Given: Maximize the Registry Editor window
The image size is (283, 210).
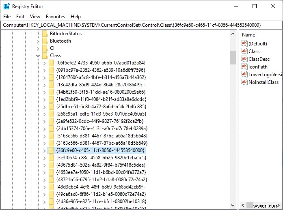Looking at the screenshot, I should click(x=255, y=6).
